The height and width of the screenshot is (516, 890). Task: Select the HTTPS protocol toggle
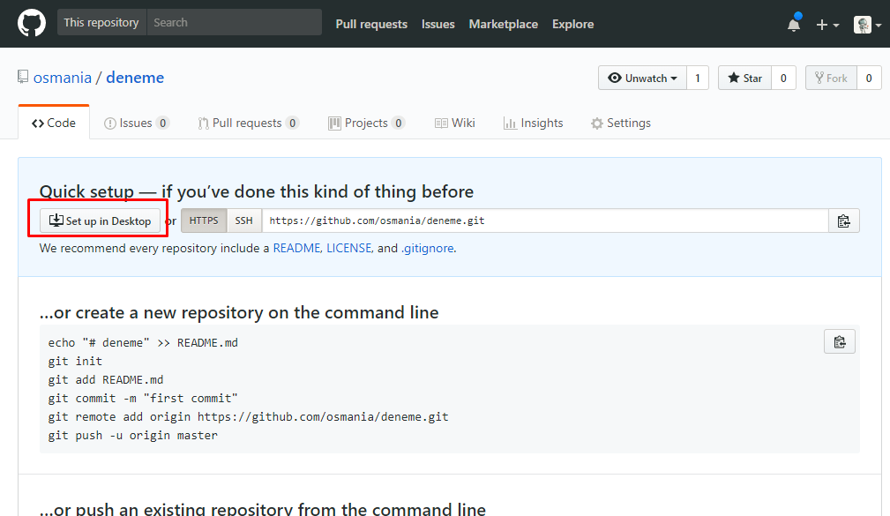point(204,221)
